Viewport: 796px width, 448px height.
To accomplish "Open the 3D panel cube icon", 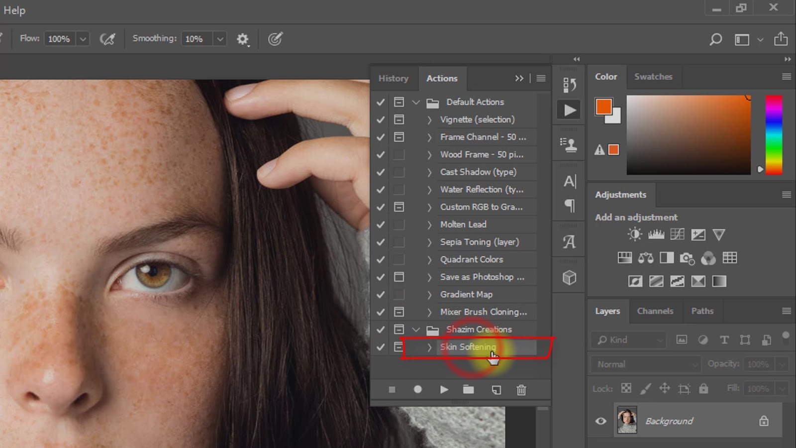I will click(569, 277).
